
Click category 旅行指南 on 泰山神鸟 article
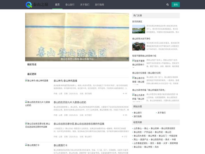[x=88, y=94]
